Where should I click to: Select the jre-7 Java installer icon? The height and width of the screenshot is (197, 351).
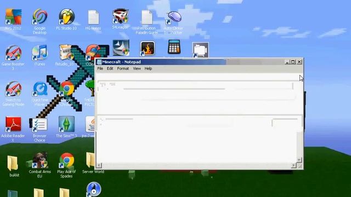[x=90, y=124]
